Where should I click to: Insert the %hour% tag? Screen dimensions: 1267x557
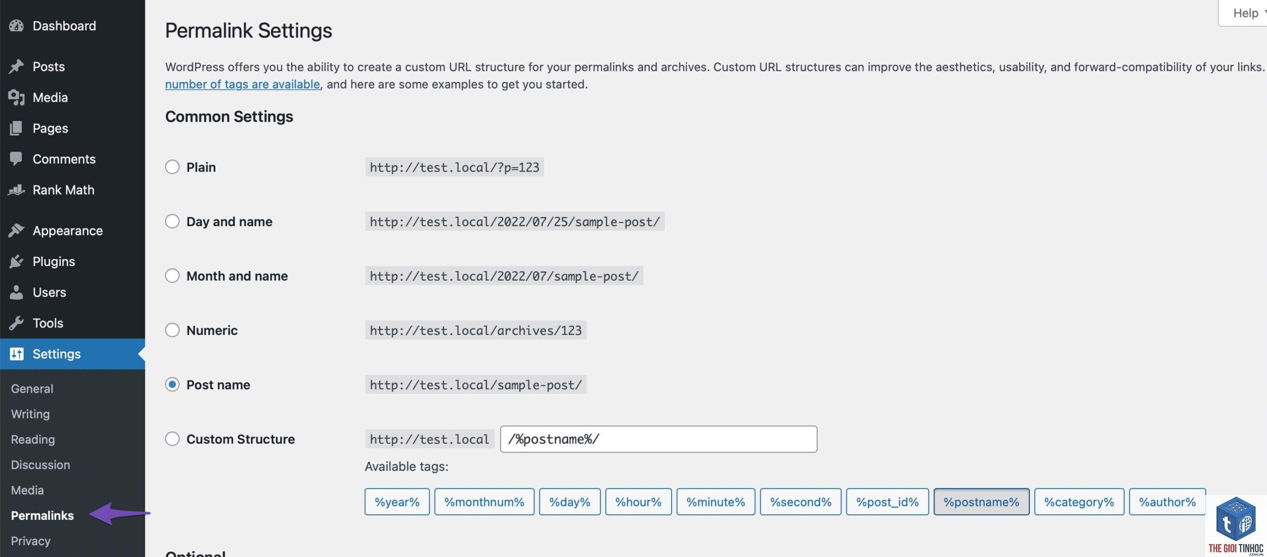click(638, 502)
